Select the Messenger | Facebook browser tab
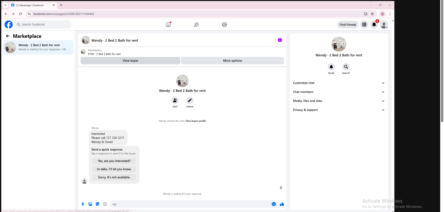The image size is (444, 212). pos(33,5)
